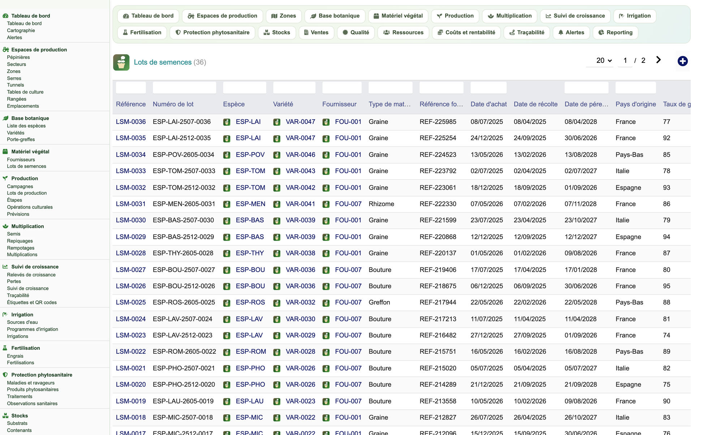Click sidebar Base botanique leaf icon

pos(5,118)
